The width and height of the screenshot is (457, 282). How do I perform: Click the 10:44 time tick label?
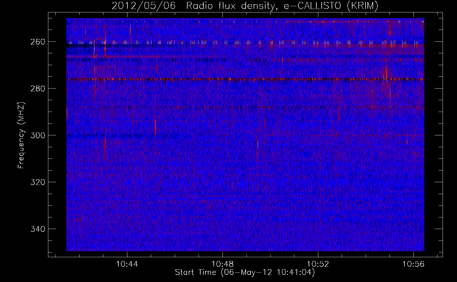[127, 264]
